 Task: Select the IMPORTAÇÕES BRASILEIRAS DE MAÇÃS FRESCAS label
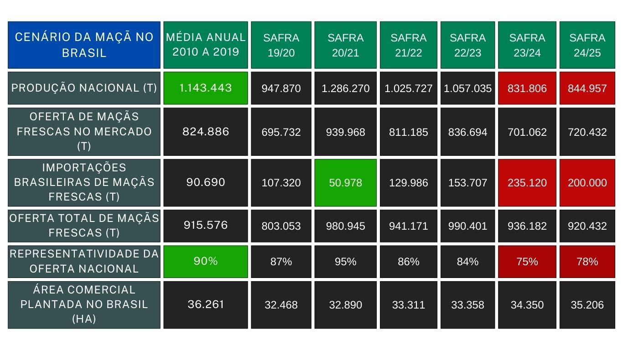[84, 182]
